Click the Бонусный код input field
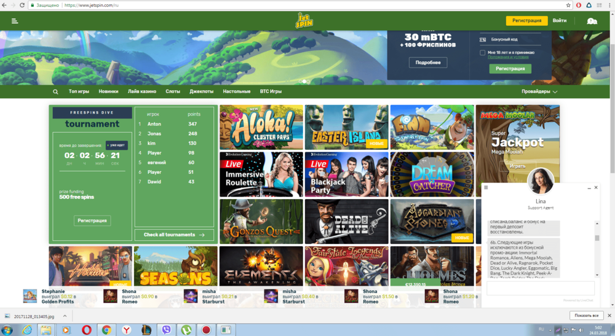This screenshot has height=336, width=615. [x=510, y=39]
